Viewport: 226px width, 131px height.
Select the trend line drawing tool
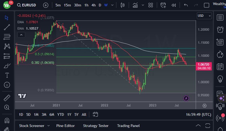(x=7, y=27)
